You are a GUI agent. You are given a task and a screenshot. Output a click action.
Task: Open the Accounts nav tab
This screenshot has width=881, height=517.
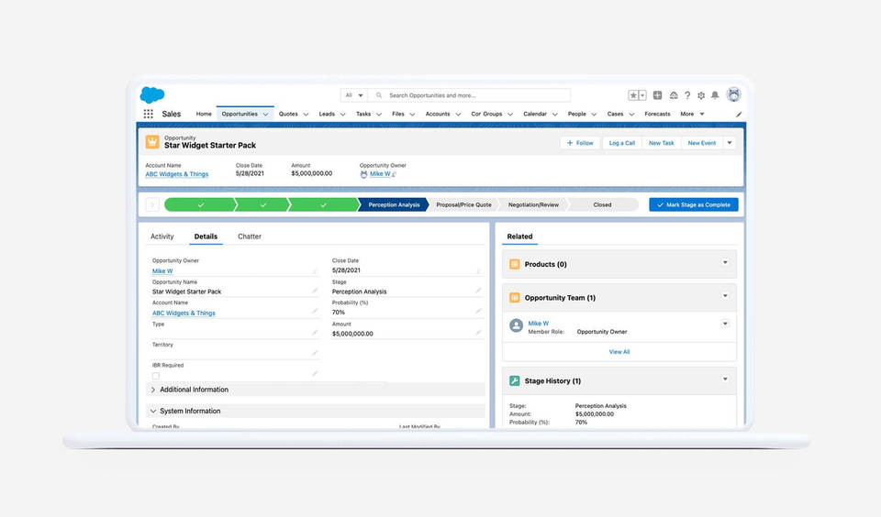click(438, 114)
